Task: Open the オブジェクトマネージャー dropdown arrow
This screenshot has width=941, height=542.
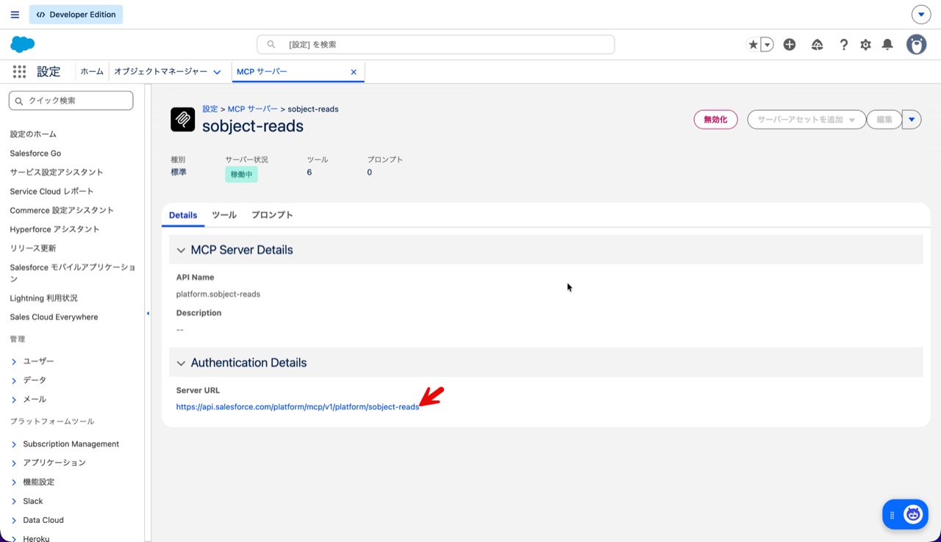Action: (x=217, y=72)
